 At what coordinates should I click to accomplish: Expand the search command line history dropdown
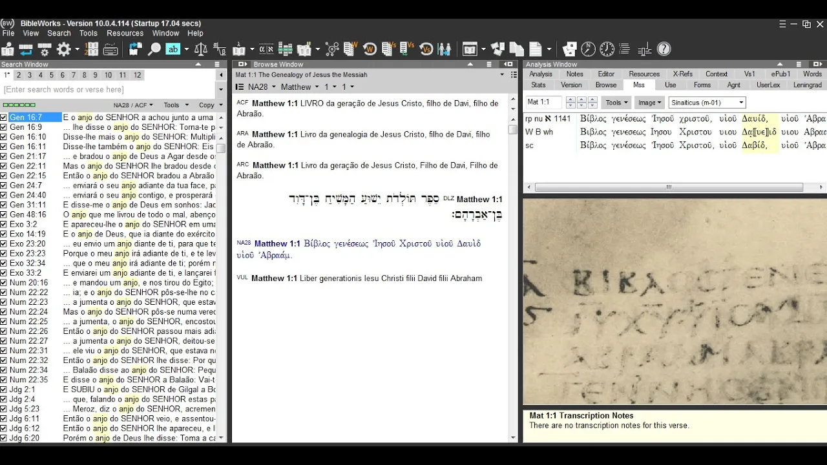click(221, 90)
